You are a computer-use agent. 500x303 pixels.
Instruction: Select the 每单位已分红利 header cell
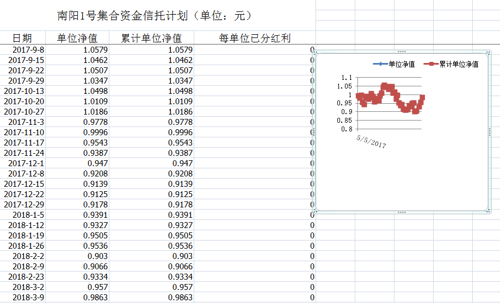coord(255,38)
